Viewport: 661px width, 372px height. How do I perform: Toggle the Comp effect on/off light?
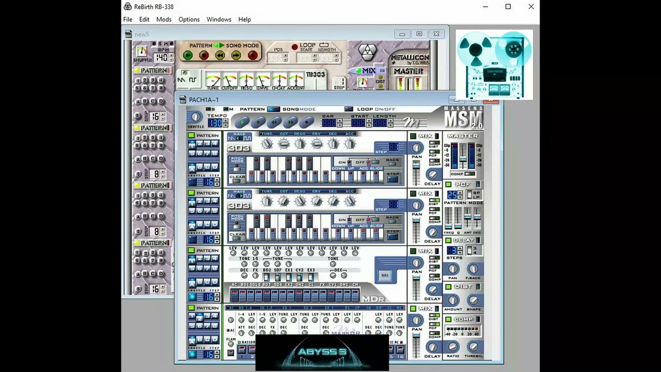coord(448,319)
